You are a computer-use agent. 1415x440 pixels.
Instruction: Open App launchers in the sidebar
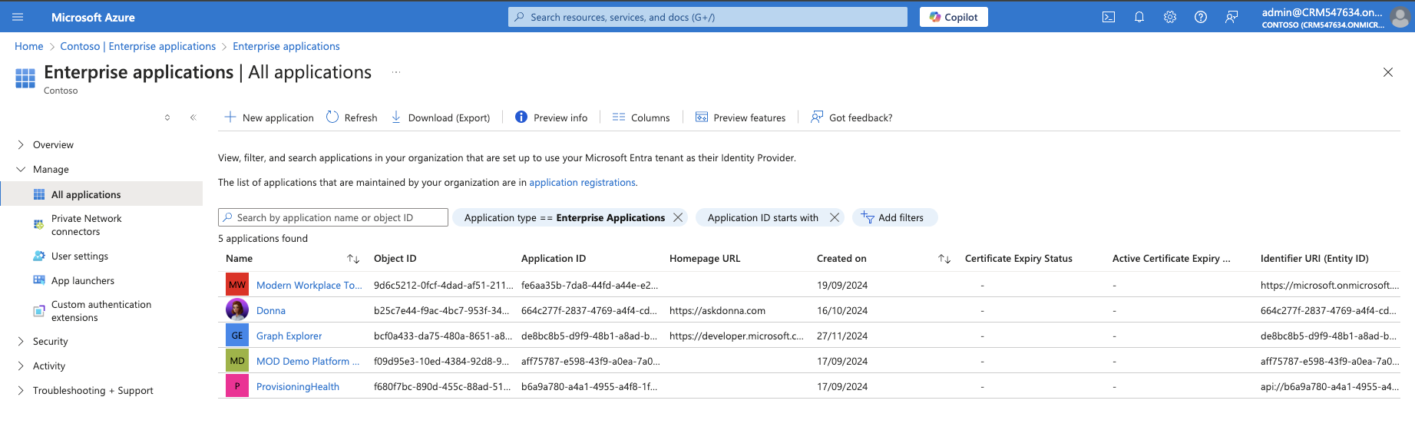(x=82, y=280)
